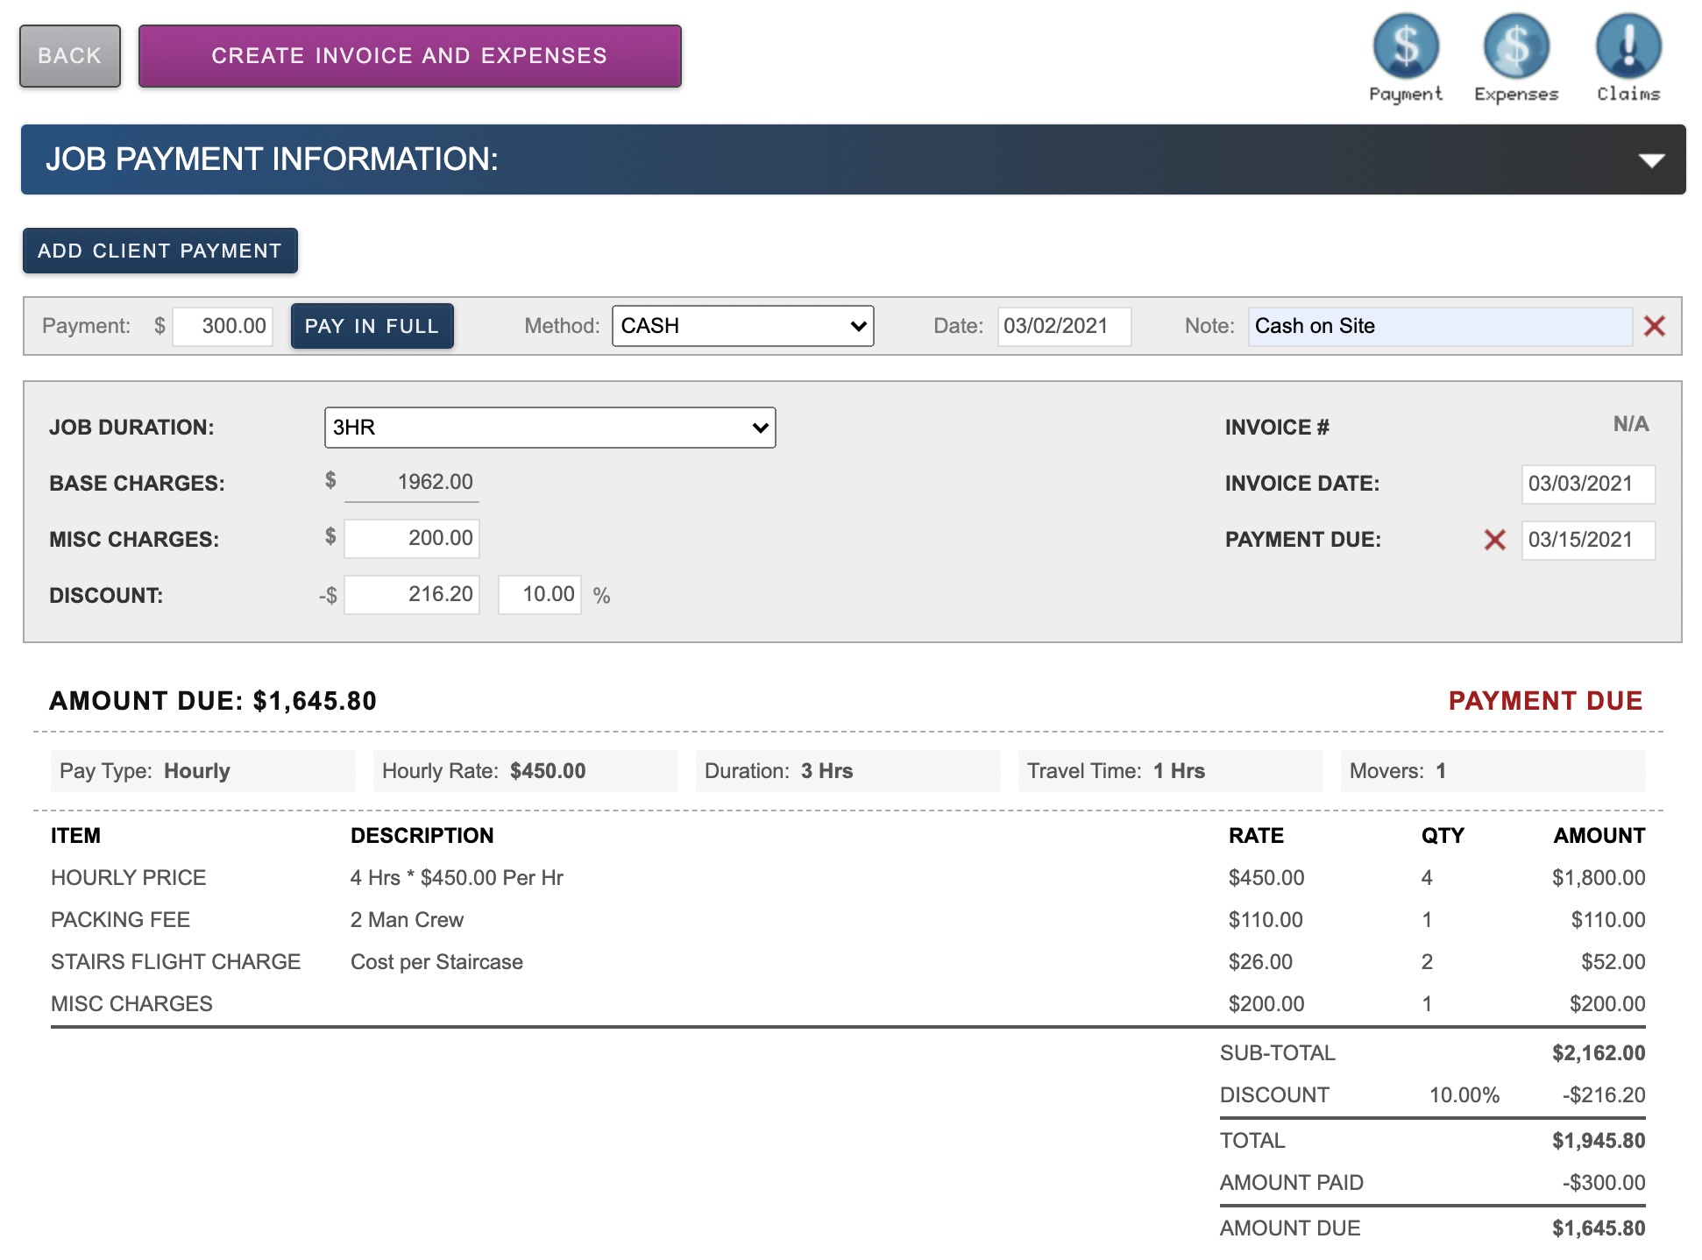This screenshot has height=1260, width=1702.
Task: Focus the payment amount field
Action: [x=223, y=326]
